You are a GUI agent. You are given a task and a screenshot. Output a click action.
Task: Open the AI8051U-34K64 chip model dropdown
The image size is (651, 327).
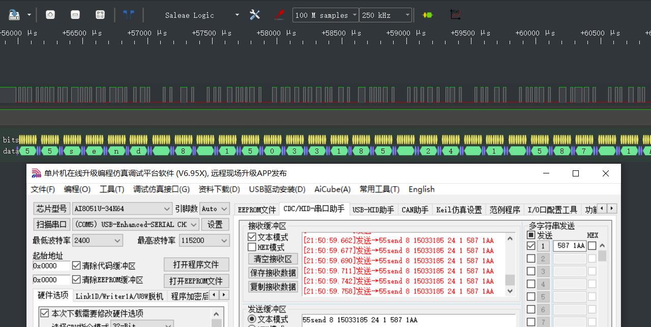[x=122, y=209]
